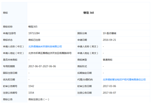Click the 国际注册日期 label

tap(10, 73)
